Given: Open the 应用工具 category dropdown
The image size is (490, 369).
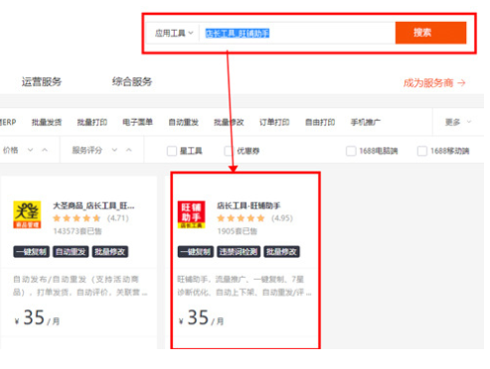Looking at the screenshot, I should [x=173, y=33].
